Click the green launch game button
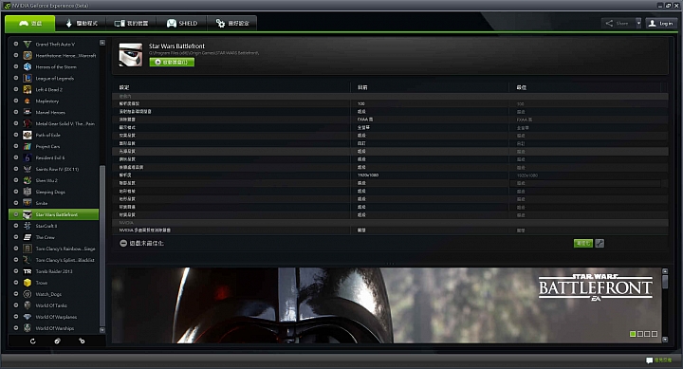Screen dimensions: 683x369 pyautogui.click(x=172, y=62)
